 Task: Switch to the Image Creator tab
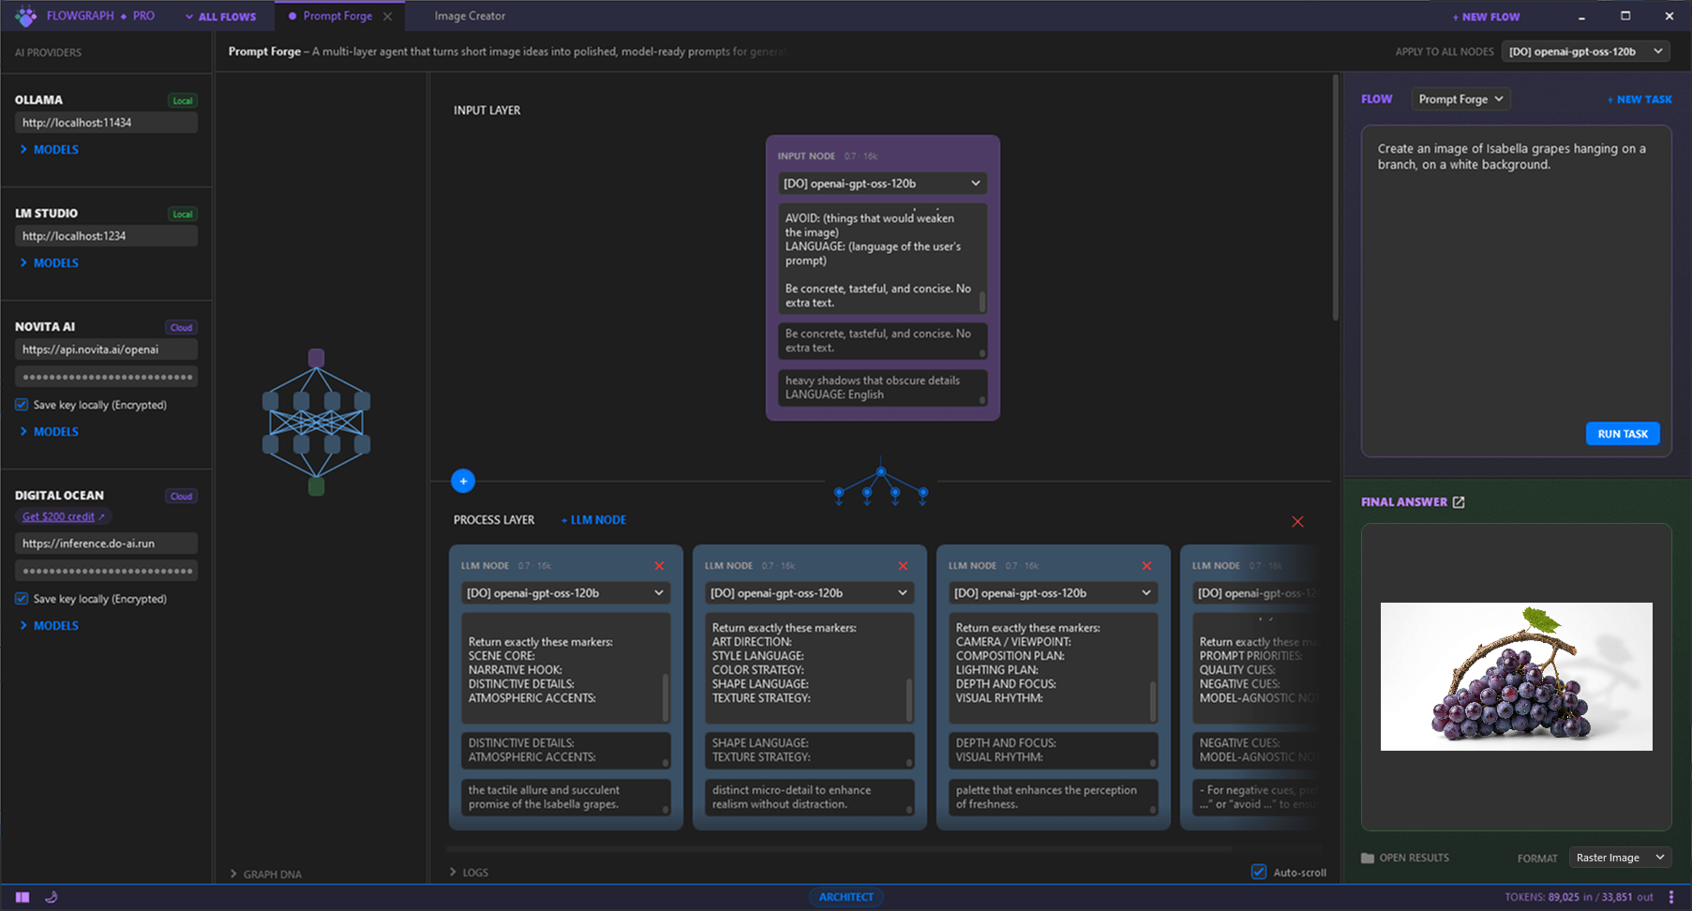(x=470, y=16)
